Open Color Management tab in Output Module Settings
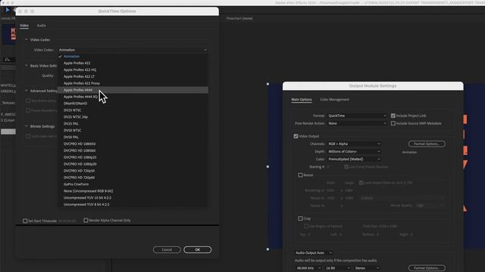485x272 pixels. point(334,100)
